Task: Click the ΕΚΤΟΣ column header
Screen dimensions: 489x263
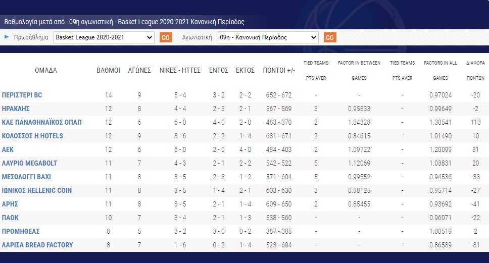Action: [245, 71]
